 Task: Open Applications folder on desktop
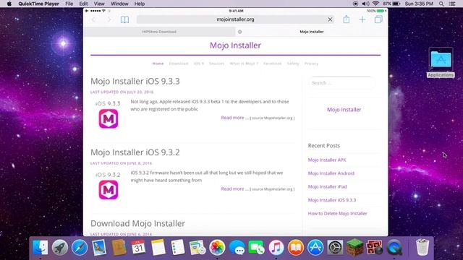click(x=441, y=62)
